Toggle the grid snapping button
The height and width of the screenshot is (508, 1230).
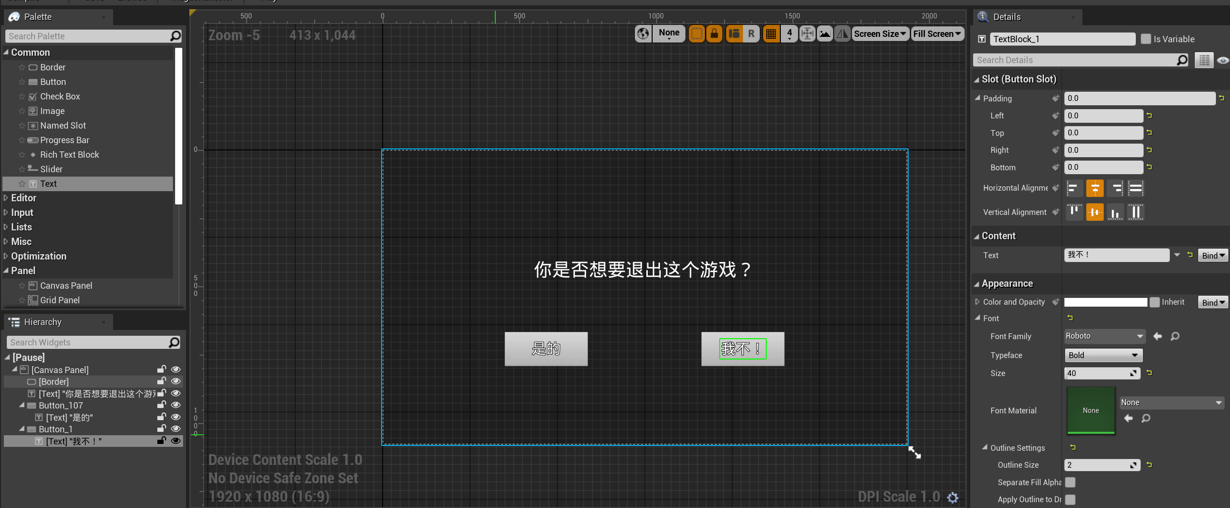click(771, 33)
